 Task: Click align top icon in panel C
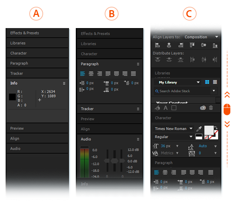click(192, 45)
